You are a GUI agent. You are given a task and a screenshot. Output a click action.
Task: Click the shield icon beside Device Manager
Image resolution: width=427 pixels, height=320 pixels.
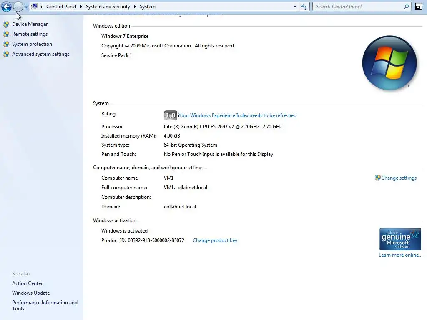tap(6, 24)
